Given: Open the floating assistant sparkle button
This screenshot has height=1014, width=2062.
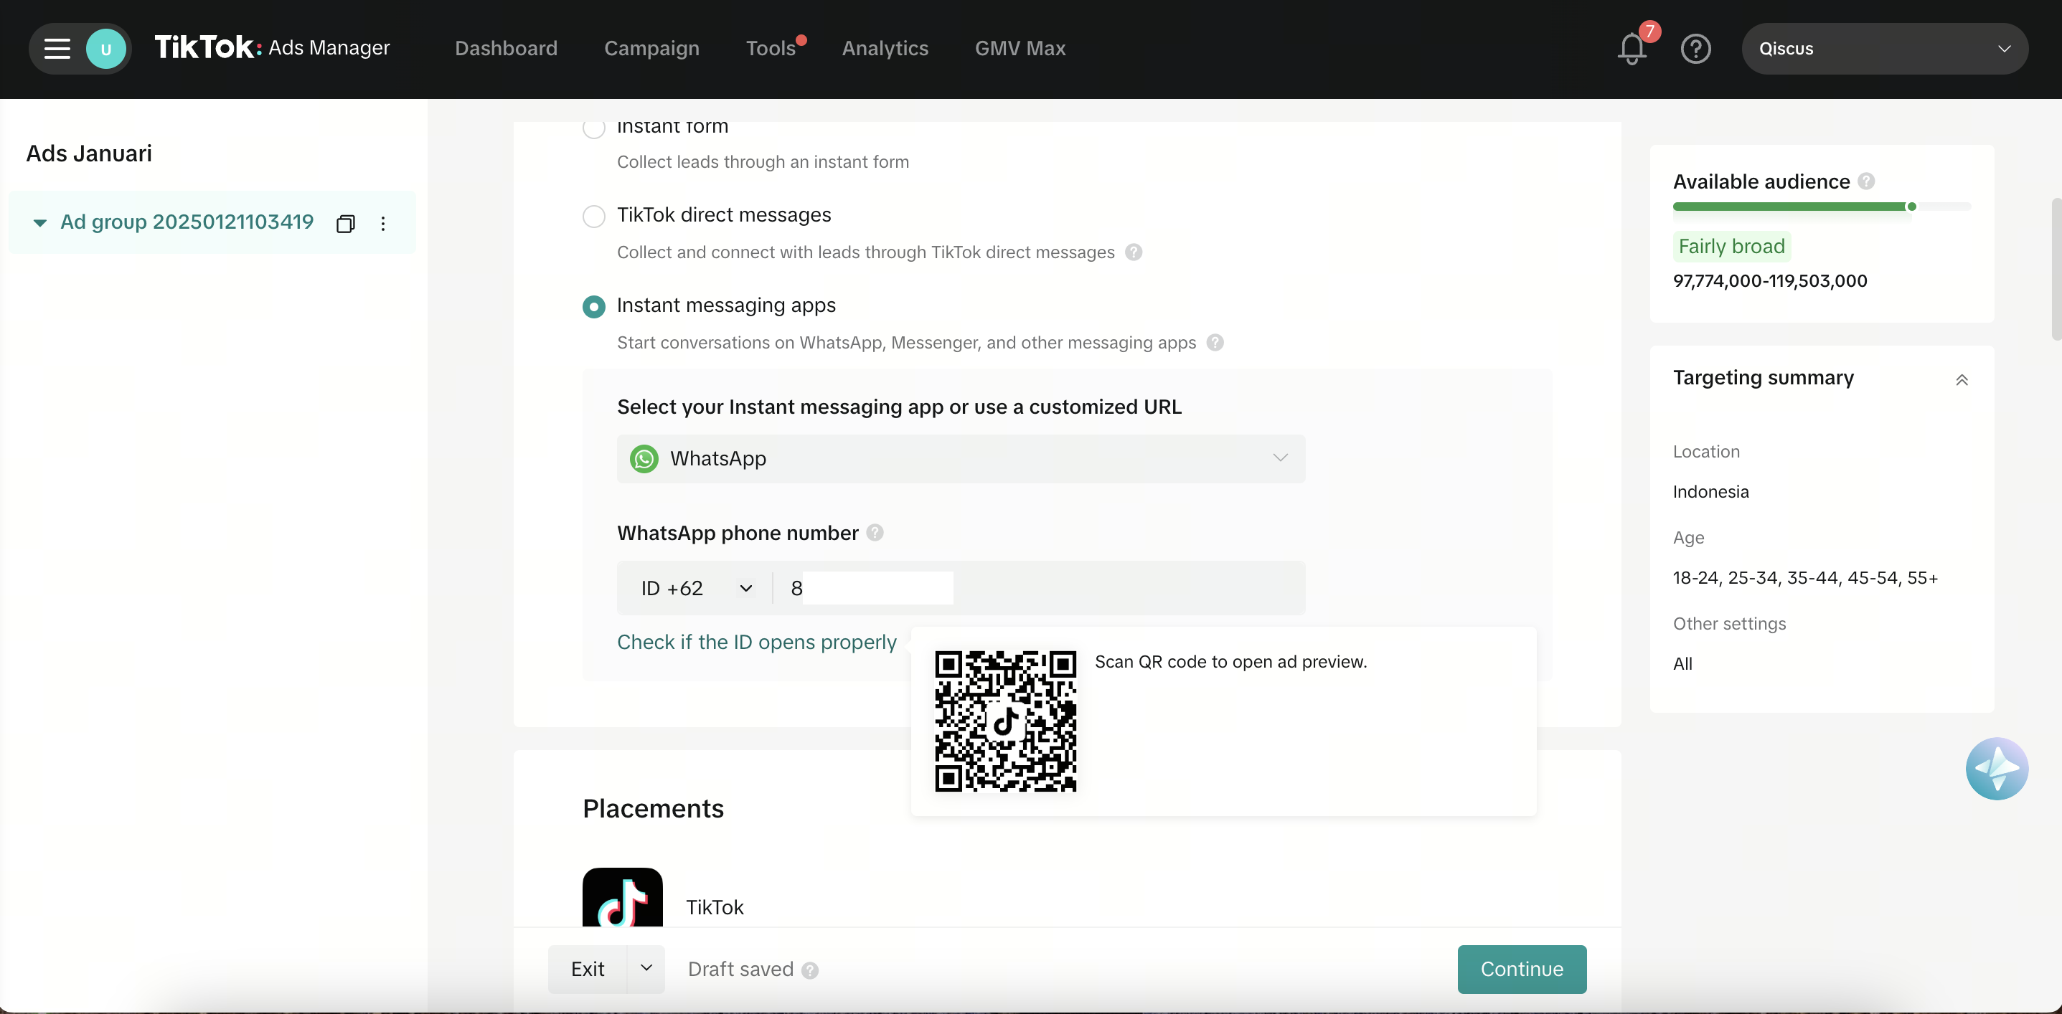Looking at the screenshot, I should (x=1997, y=768).
